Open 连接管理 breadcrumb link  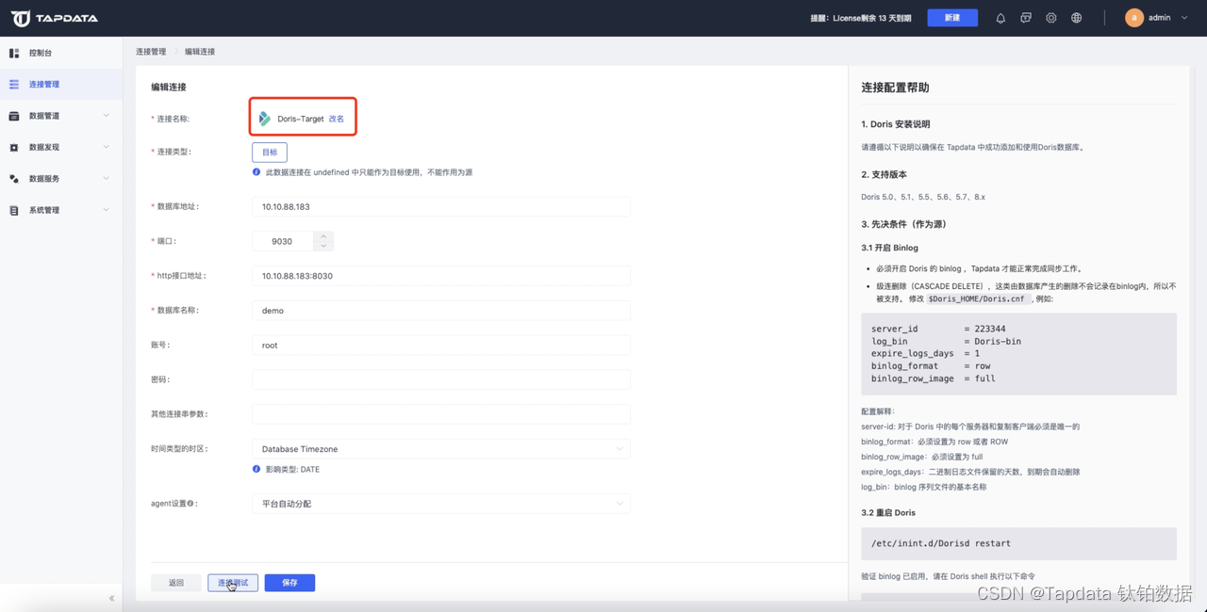click(151, 52)
